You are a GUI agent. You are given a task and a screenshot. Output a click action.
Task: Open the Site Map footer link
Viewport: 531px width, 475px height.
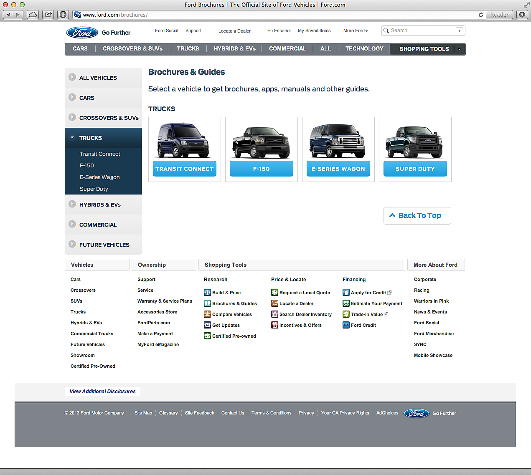143,413
